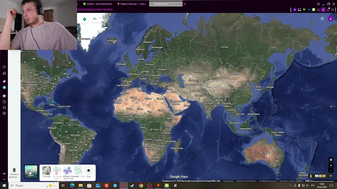Click the 'Исландия' map label
This screenshot has height=189, width=337.
pyautogui.click(x=112, y=41)
